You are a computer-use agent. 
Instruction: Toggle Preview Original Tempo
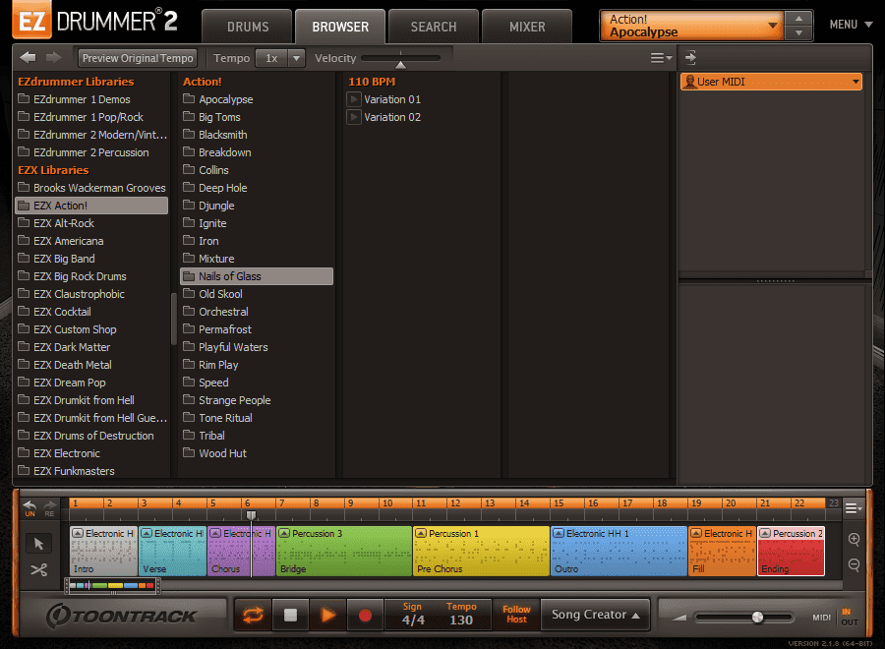[x=138, y=58]
